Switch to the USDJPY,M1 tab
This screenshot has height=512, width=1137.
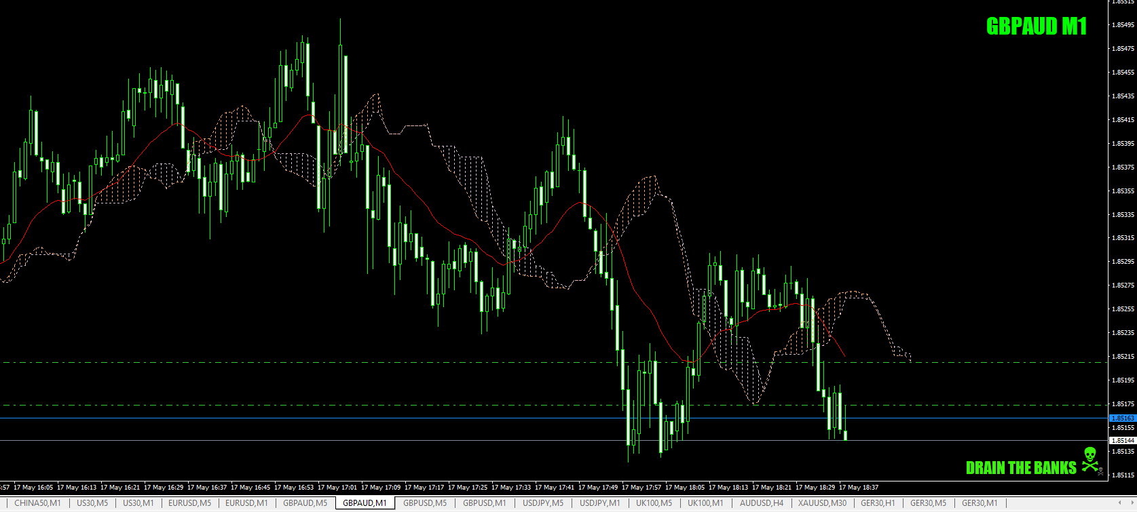(600, 503)
